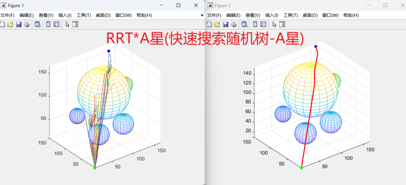Open 编辑(E) menu in Figure 2
This screenshot has height=185, width=406.
tap(233, 15)
